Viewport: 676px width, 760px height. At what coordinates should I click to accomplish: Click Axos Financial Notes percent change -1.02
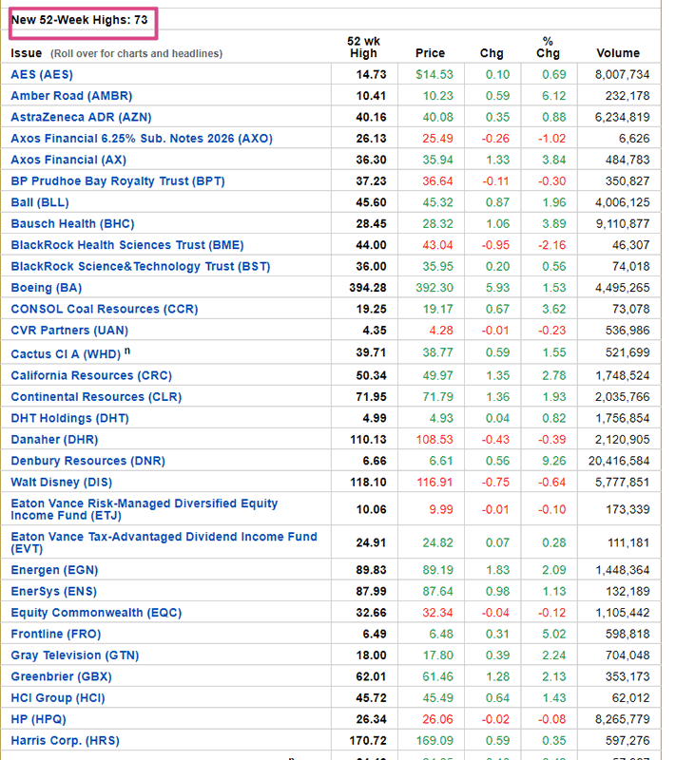pyautogui.click(x=551, y=139)
